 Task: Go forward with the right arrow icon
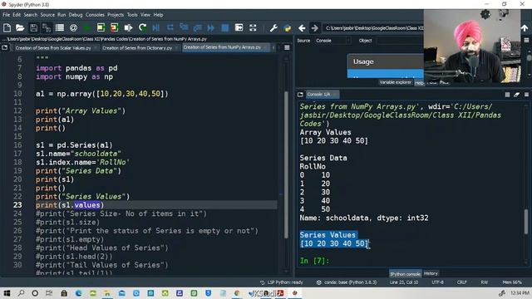tap(314, 27)
